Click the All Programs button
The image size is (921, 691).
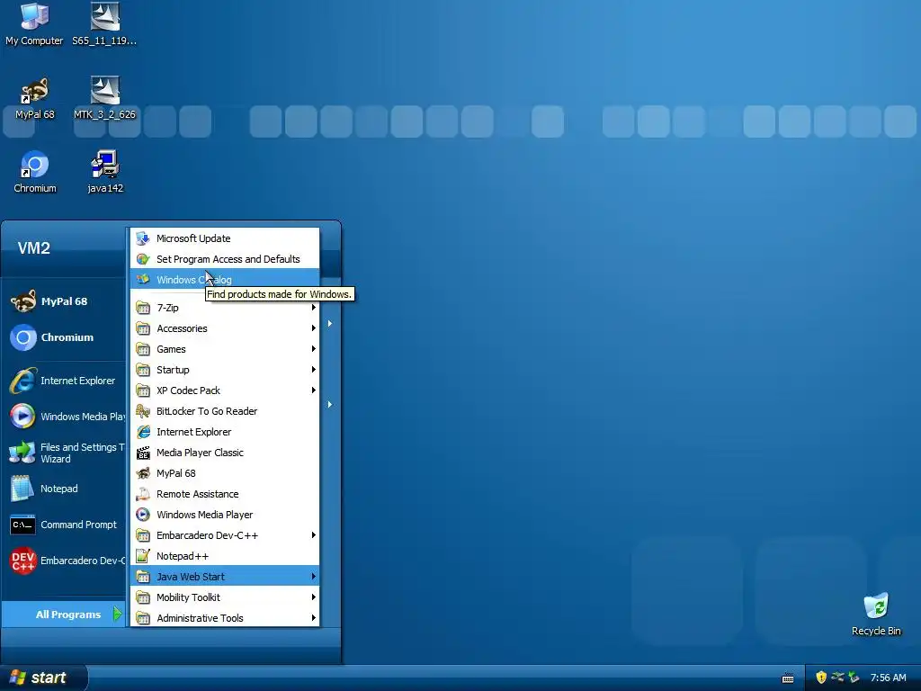tap(64, 615)
